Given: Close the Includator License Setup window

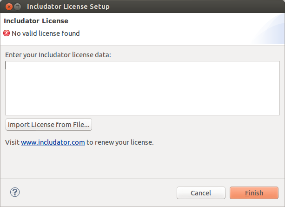Looking at the screenshot, I should point(9,7).
